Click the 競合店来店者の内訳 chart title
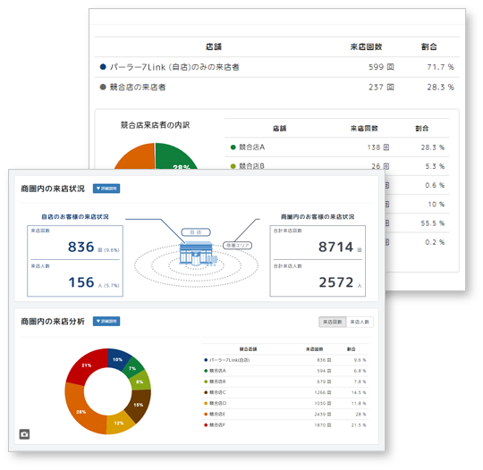483x470 pixels. pyautogui.click(x=156, y=125)
